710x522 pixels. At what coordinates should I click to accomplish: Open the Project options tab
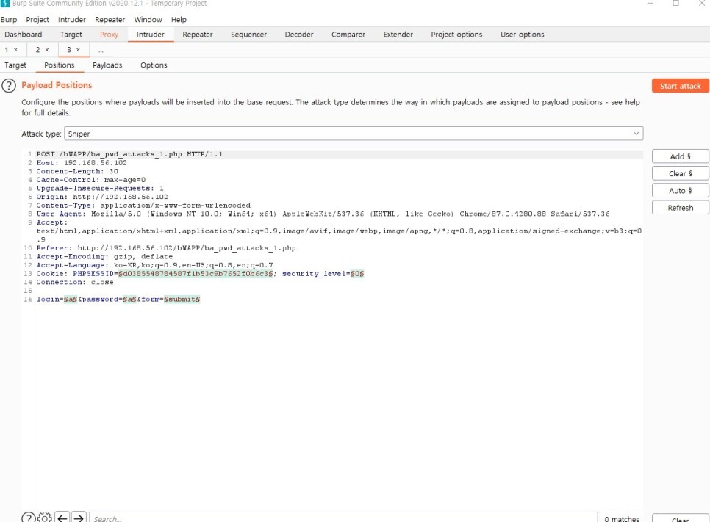click(x=456, y=35)
